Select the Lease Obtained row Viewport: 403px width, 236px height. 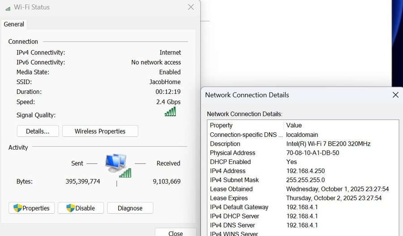click(x=303, y=189)
